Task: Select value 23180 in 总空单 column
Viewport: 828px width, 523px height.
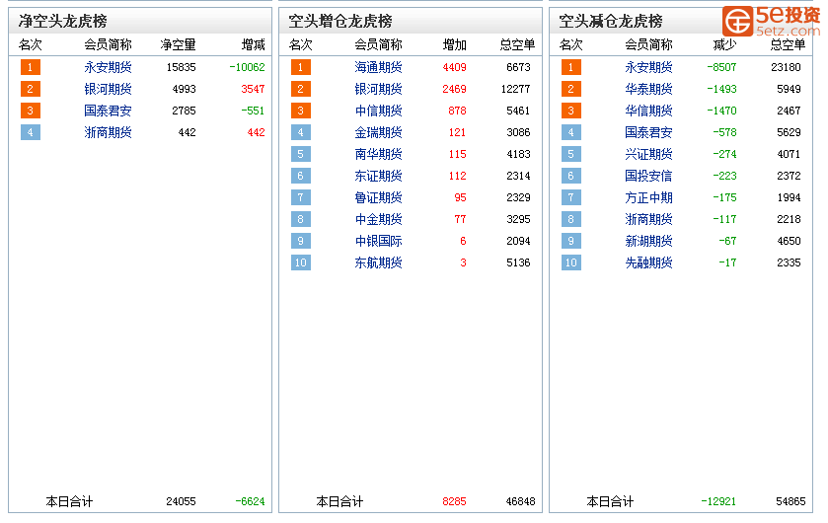Action: (786, 67)
